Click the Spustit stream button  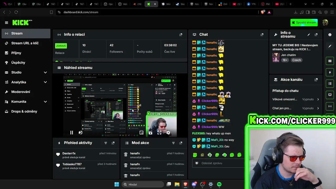pyautogui.click(x=304, y=23)
